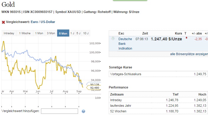Image resolution: width=208 pixels, height=115 pixels.
Task: Click the Vortages-Schlusskurs row label
Action: (x=126, y=74)
